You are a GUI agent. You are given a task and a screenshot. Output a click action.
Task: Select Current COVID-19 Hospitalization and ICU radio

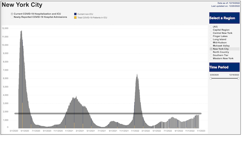click(12, 14)
